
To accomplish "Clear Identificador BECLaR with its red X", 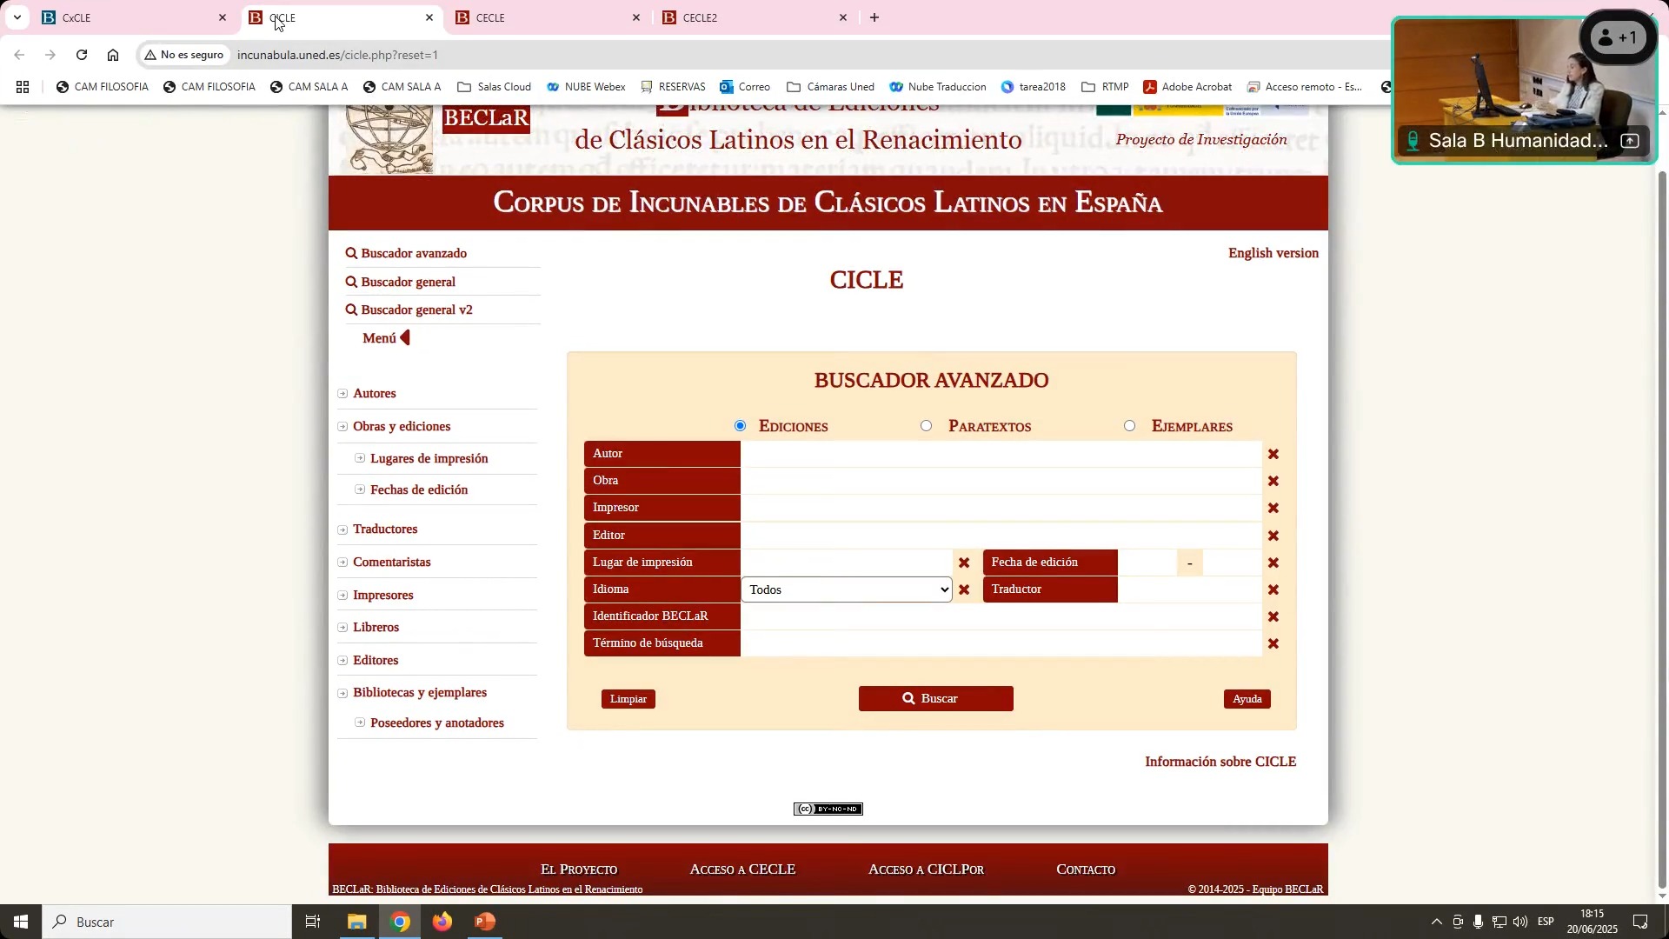I will 1273,617.
